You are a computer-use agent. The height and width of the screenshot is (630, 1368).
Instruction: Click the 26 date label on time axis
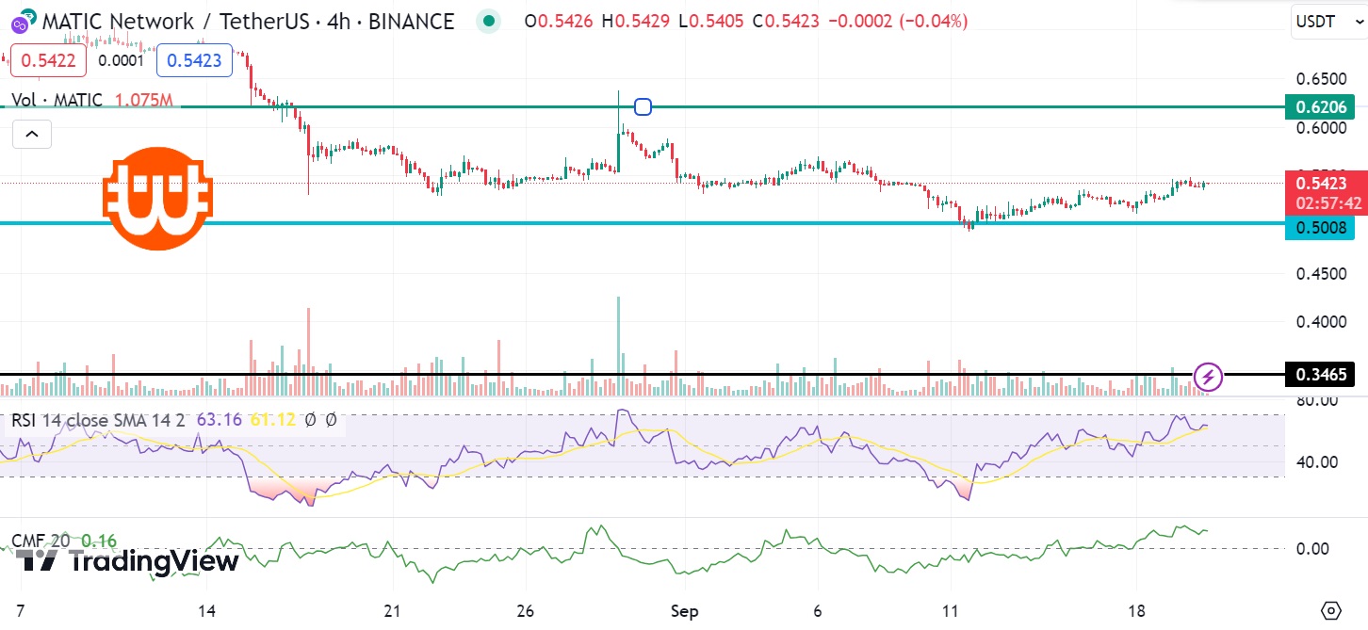pos(526,610)
